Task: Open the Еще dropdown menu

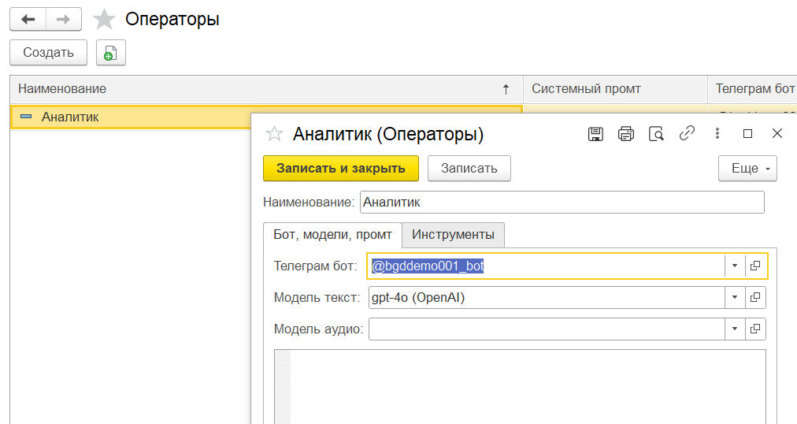Action: (x=747, y=169)
